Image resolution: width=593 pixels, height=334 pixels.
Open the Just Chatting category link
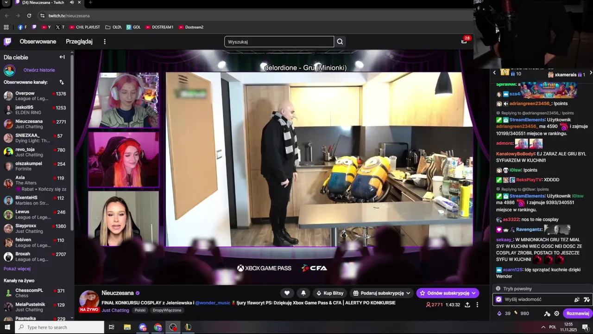pyautogui.click(x=115, y=310)
